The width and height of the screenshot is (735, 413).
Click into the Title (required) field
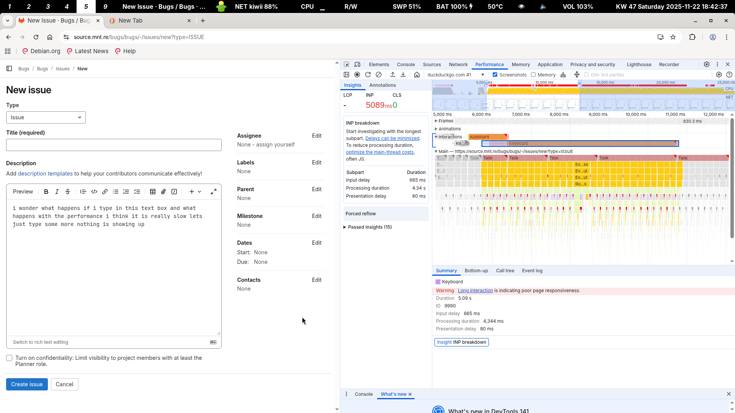tap(114, 145)
